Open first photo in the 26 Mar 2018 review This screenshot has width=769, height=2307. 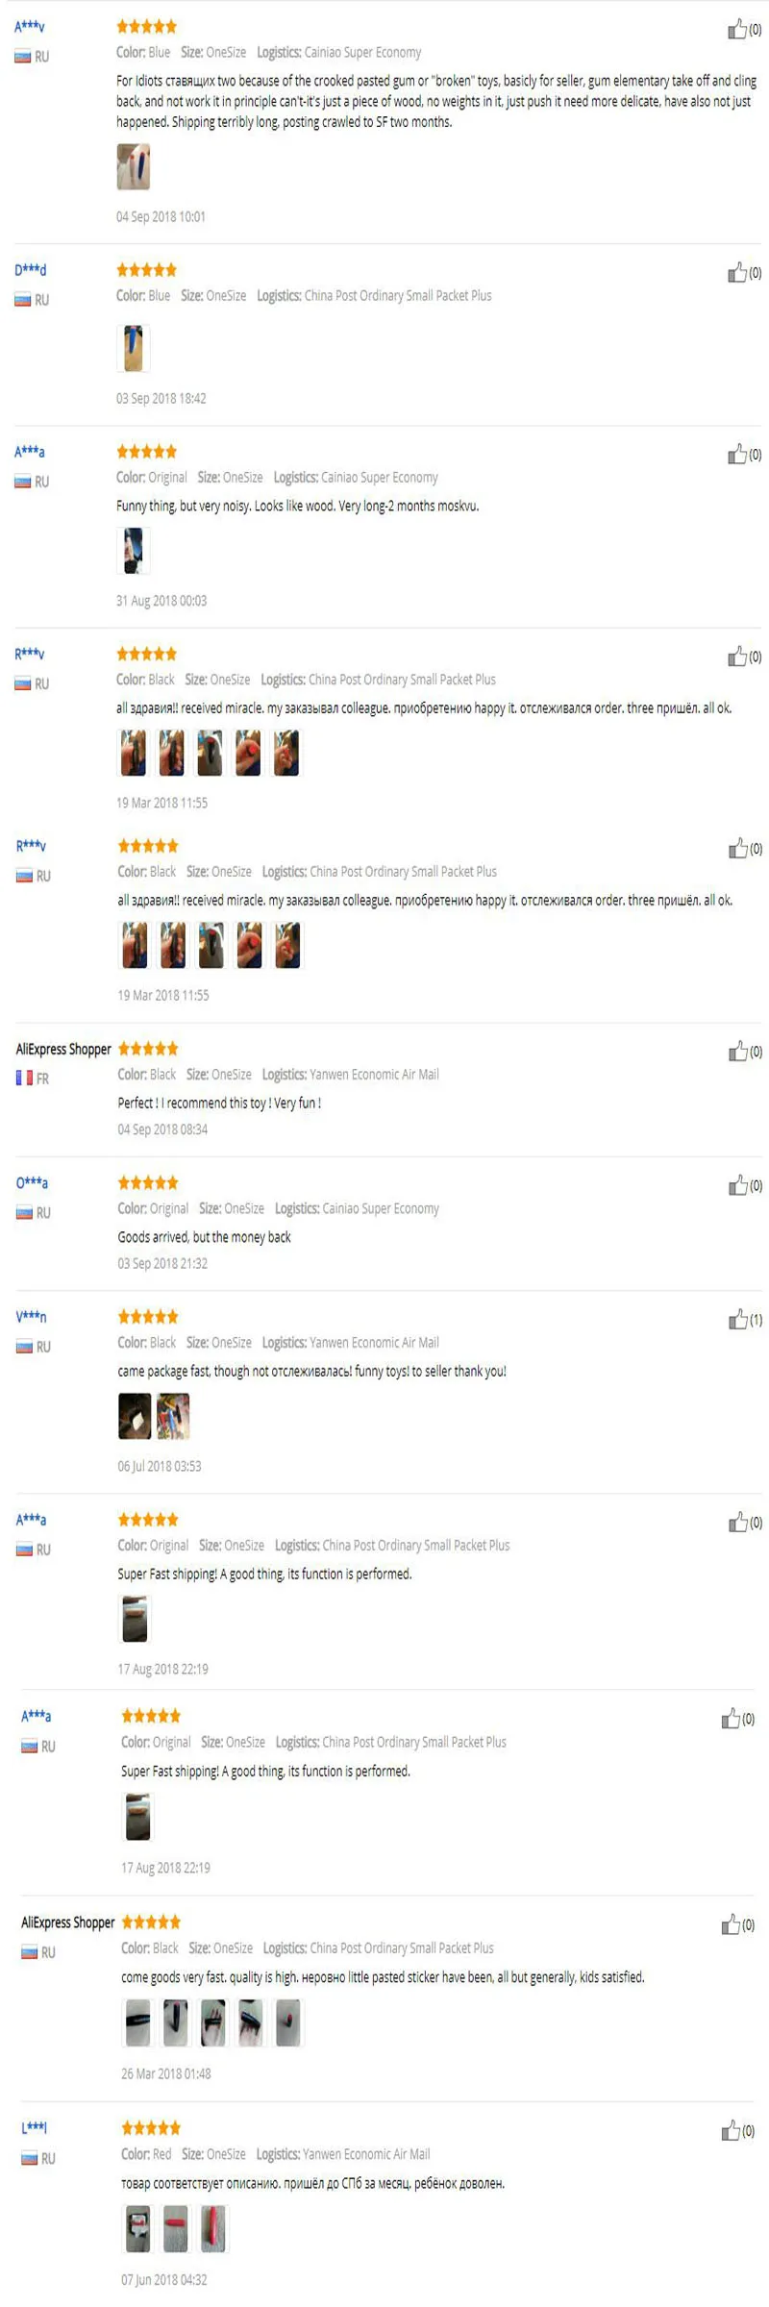[x=138, y=2022]
